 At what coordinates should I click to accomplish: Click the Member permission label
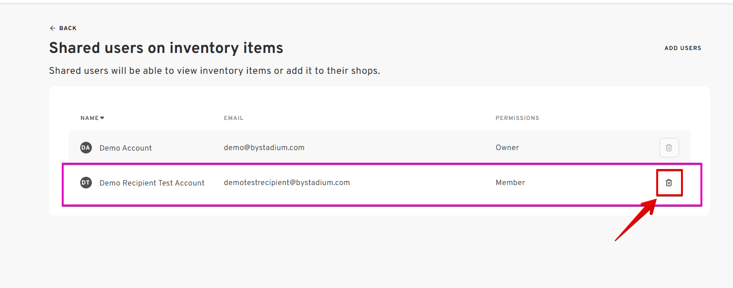pos(510,183)
